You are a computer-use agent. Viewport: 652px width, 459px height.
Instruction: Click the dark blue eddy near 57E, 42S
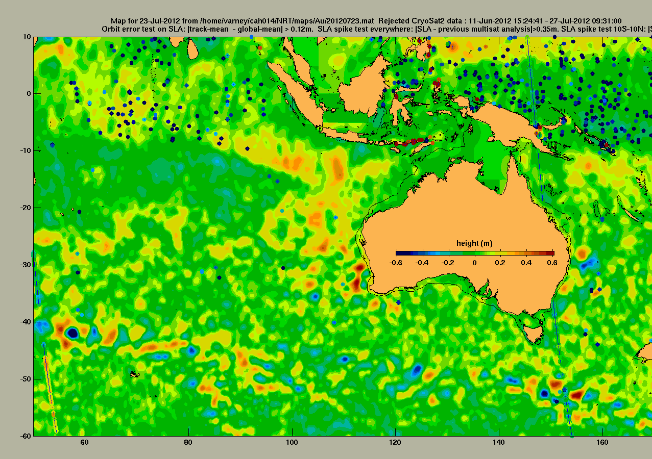coord(73,333)
